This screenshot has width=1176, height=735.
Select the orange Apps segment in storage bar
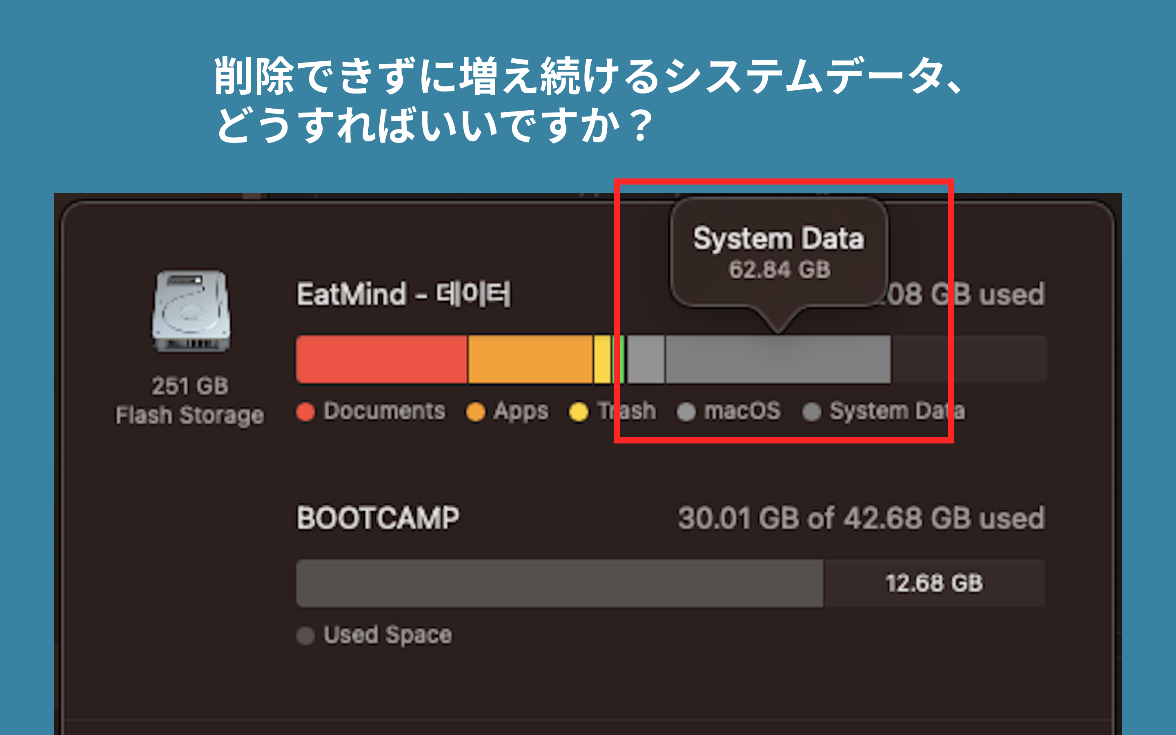(530, 359)
